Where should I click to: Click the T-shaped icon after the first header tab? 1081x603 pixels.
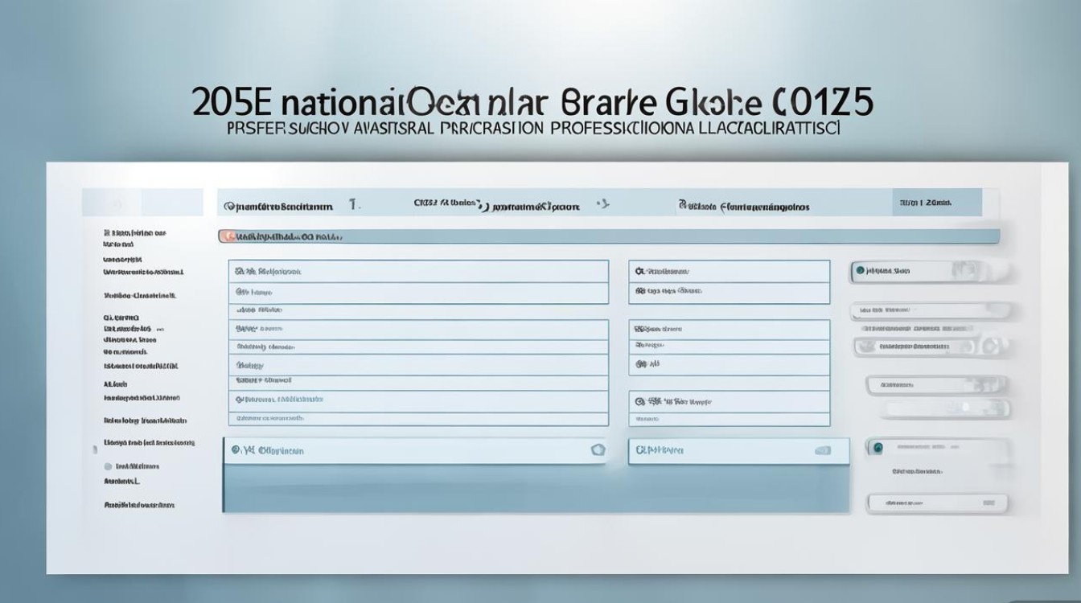pos(353,204)
